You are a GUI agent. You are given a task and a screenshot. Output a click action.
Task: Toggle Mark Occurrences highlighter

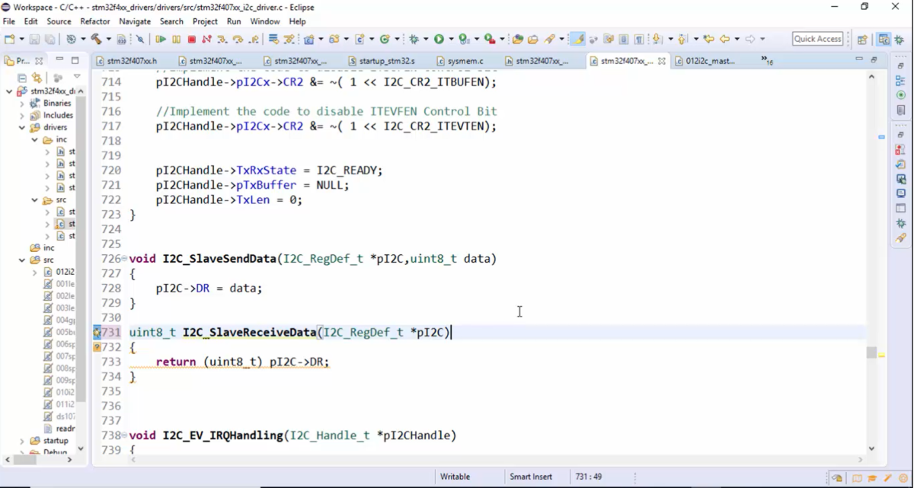pos(577,39)
